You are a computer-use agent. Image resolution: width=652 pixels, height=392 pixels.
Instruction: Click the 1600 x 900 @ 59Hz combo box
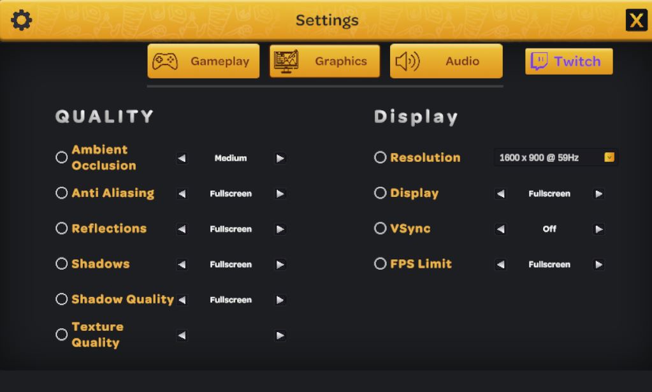(x=548, y=157)
